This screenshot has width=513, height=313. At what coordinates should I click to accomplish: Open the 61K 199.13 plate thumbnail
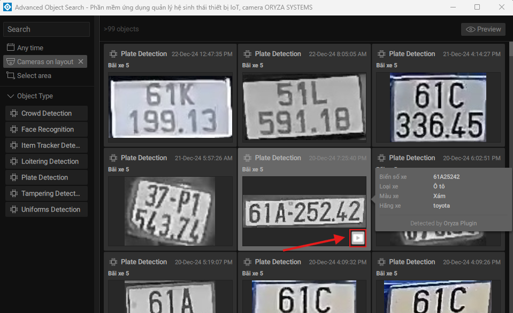pyautogui.click(x=171, y=107)
